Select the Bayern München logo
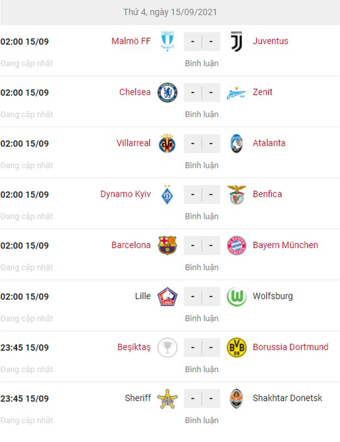 (x=236, y=246)
